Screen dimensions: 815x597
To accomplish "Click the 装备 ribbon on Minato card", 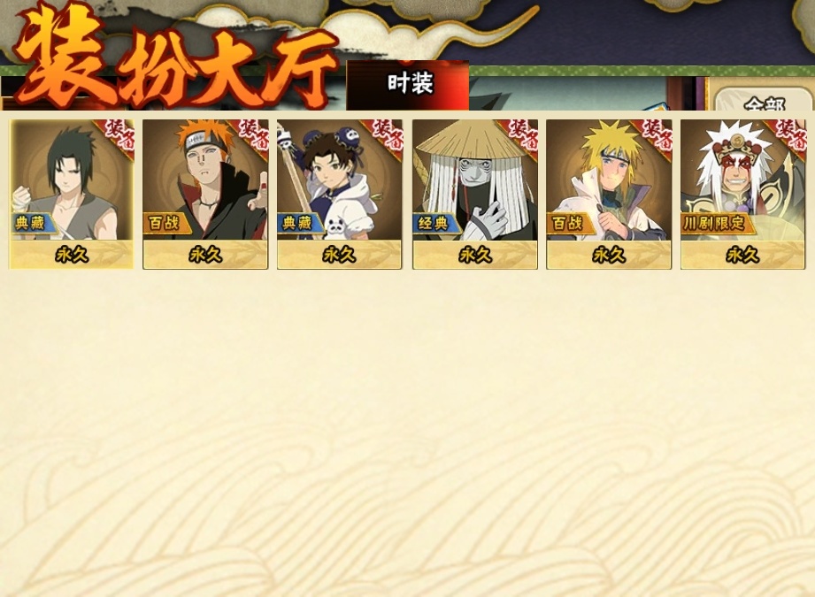I will tap(656, 134).
